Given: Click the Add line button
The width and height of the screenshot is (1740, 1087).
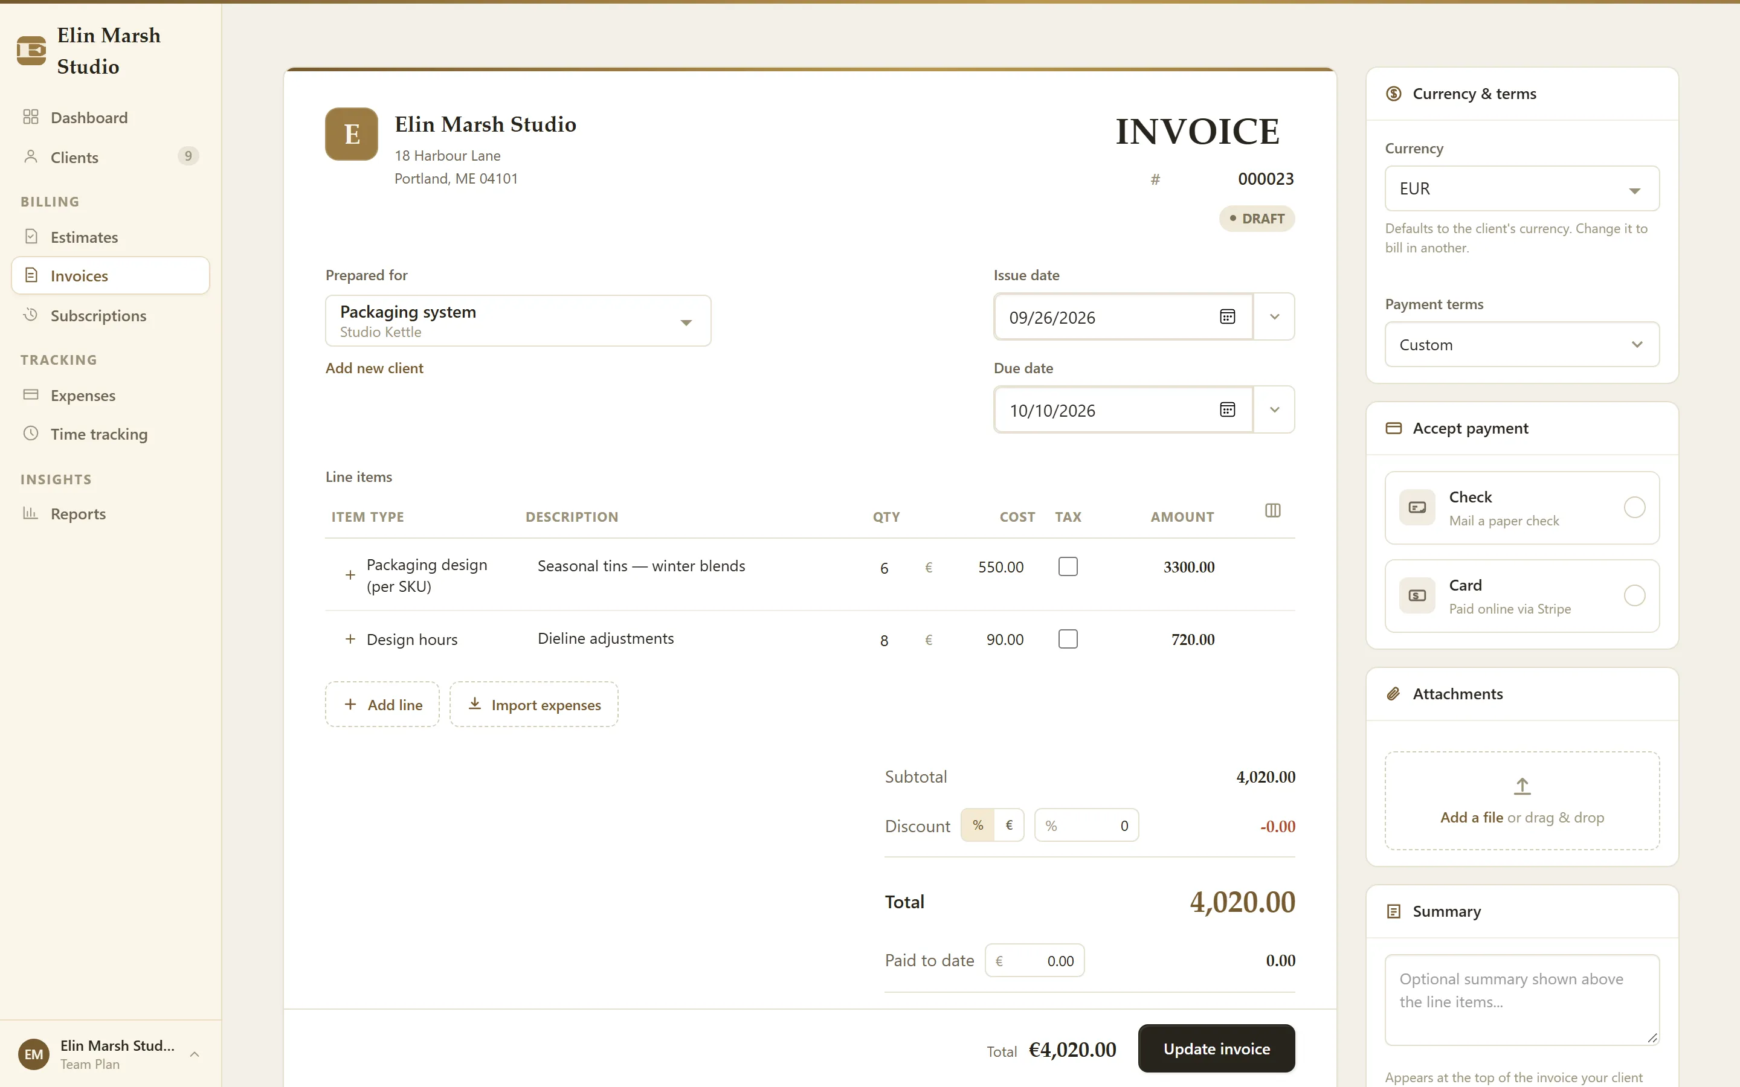Looking at the screenshot, I should pyautogui.click(x=382, y=705).
